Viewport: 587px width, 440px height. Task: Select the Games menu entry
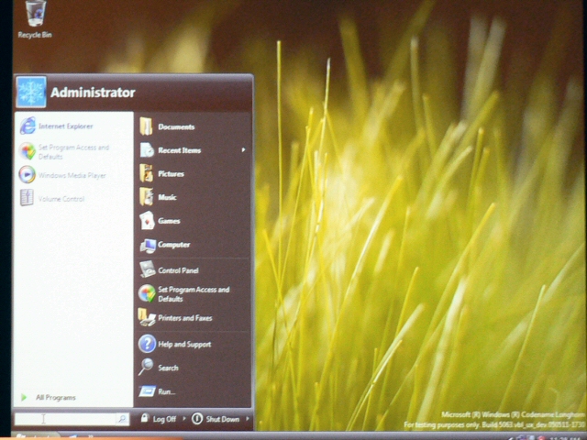[169, 221]
